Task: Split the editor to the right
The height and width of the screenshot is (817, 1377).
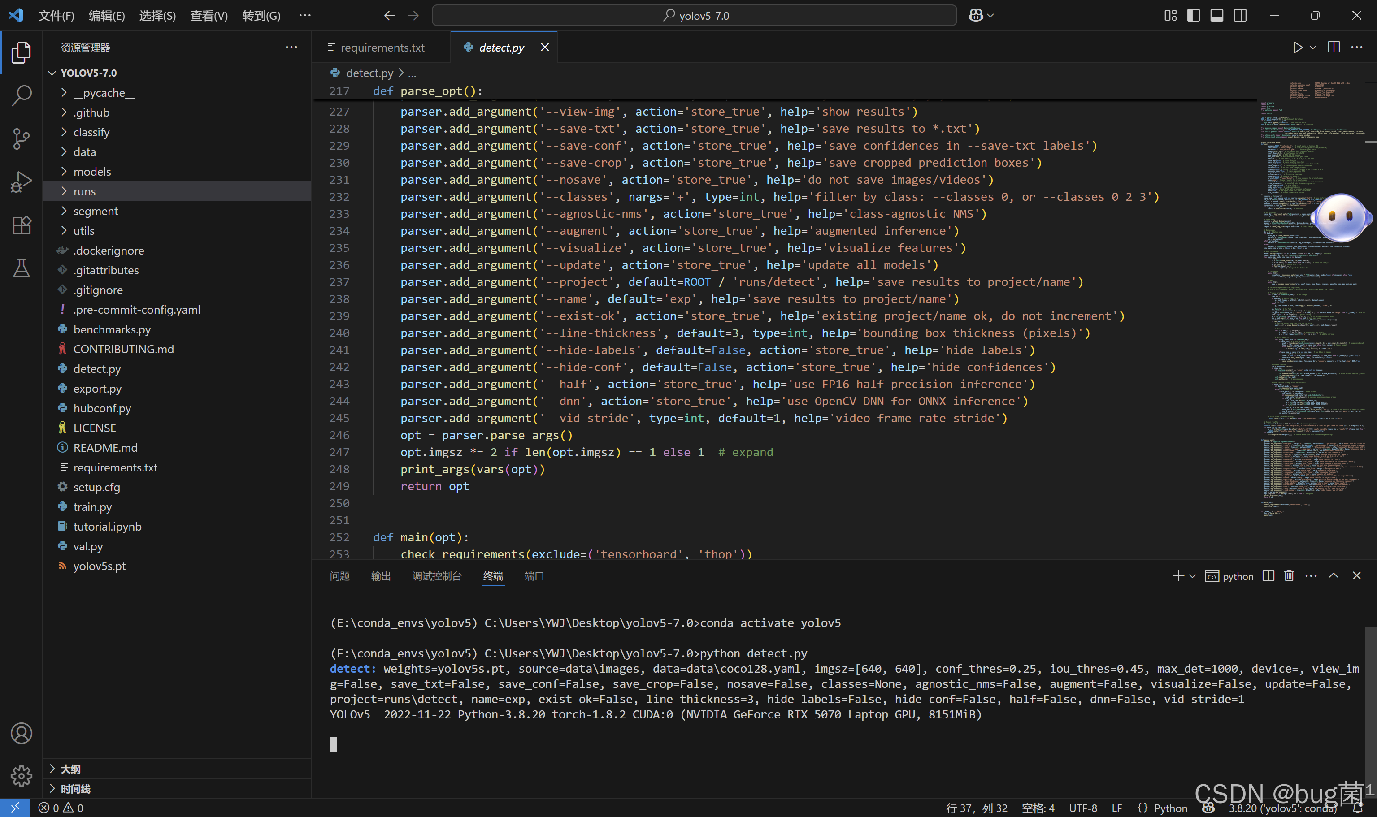Action: (1334, 48)
